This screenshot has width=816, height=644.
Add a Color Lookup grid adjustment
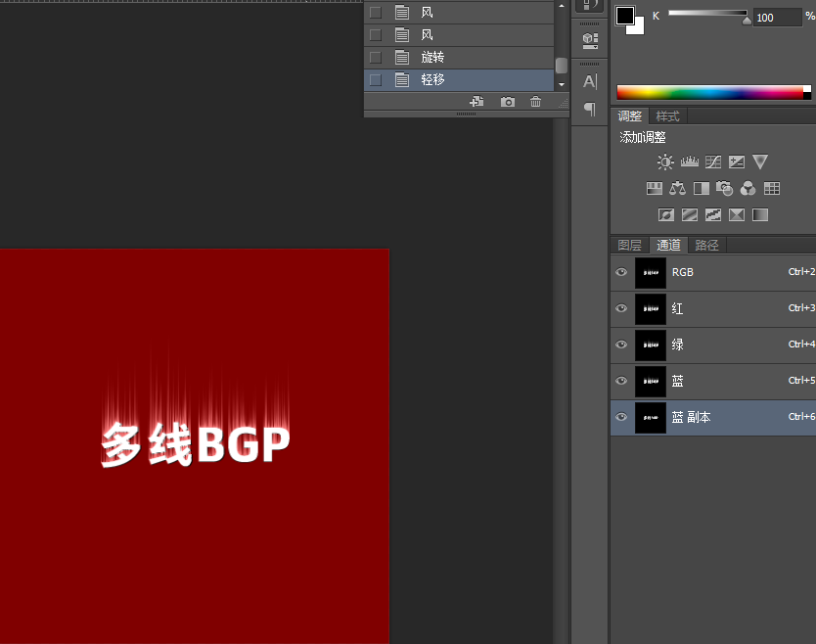[x=772, y=189]
